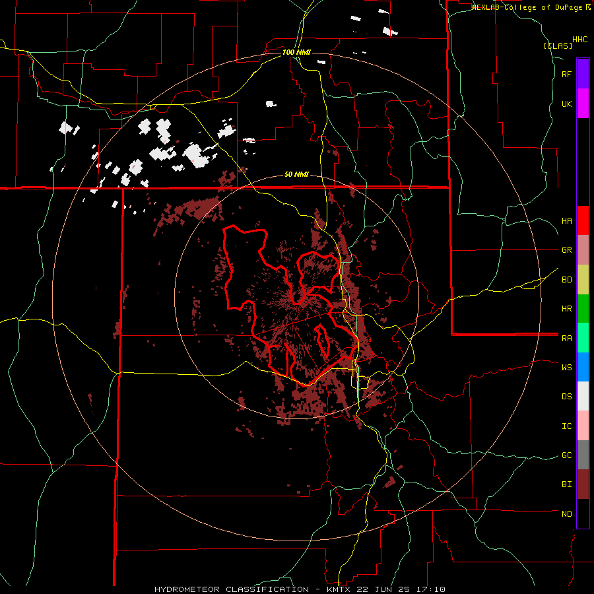Click the HYDROMETEOR CLASSIFICATION title text
594x594 pixels.
(x=232, y=589)
